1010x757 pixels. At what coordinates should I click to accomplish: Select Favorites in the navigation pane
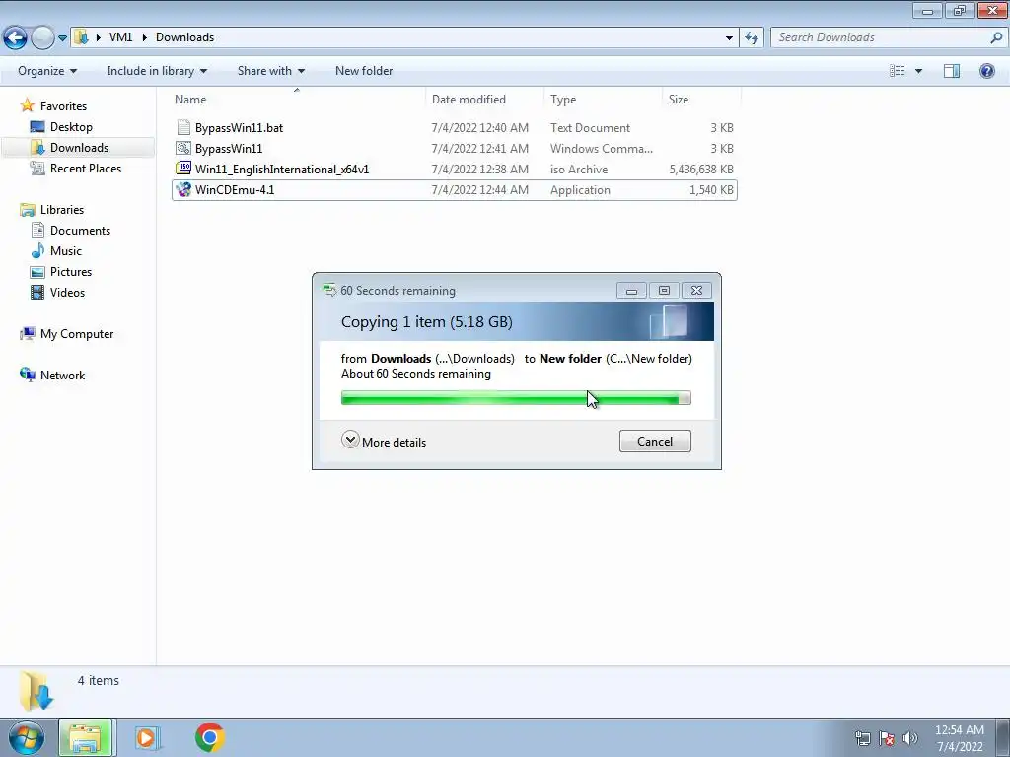click(62, 106)
